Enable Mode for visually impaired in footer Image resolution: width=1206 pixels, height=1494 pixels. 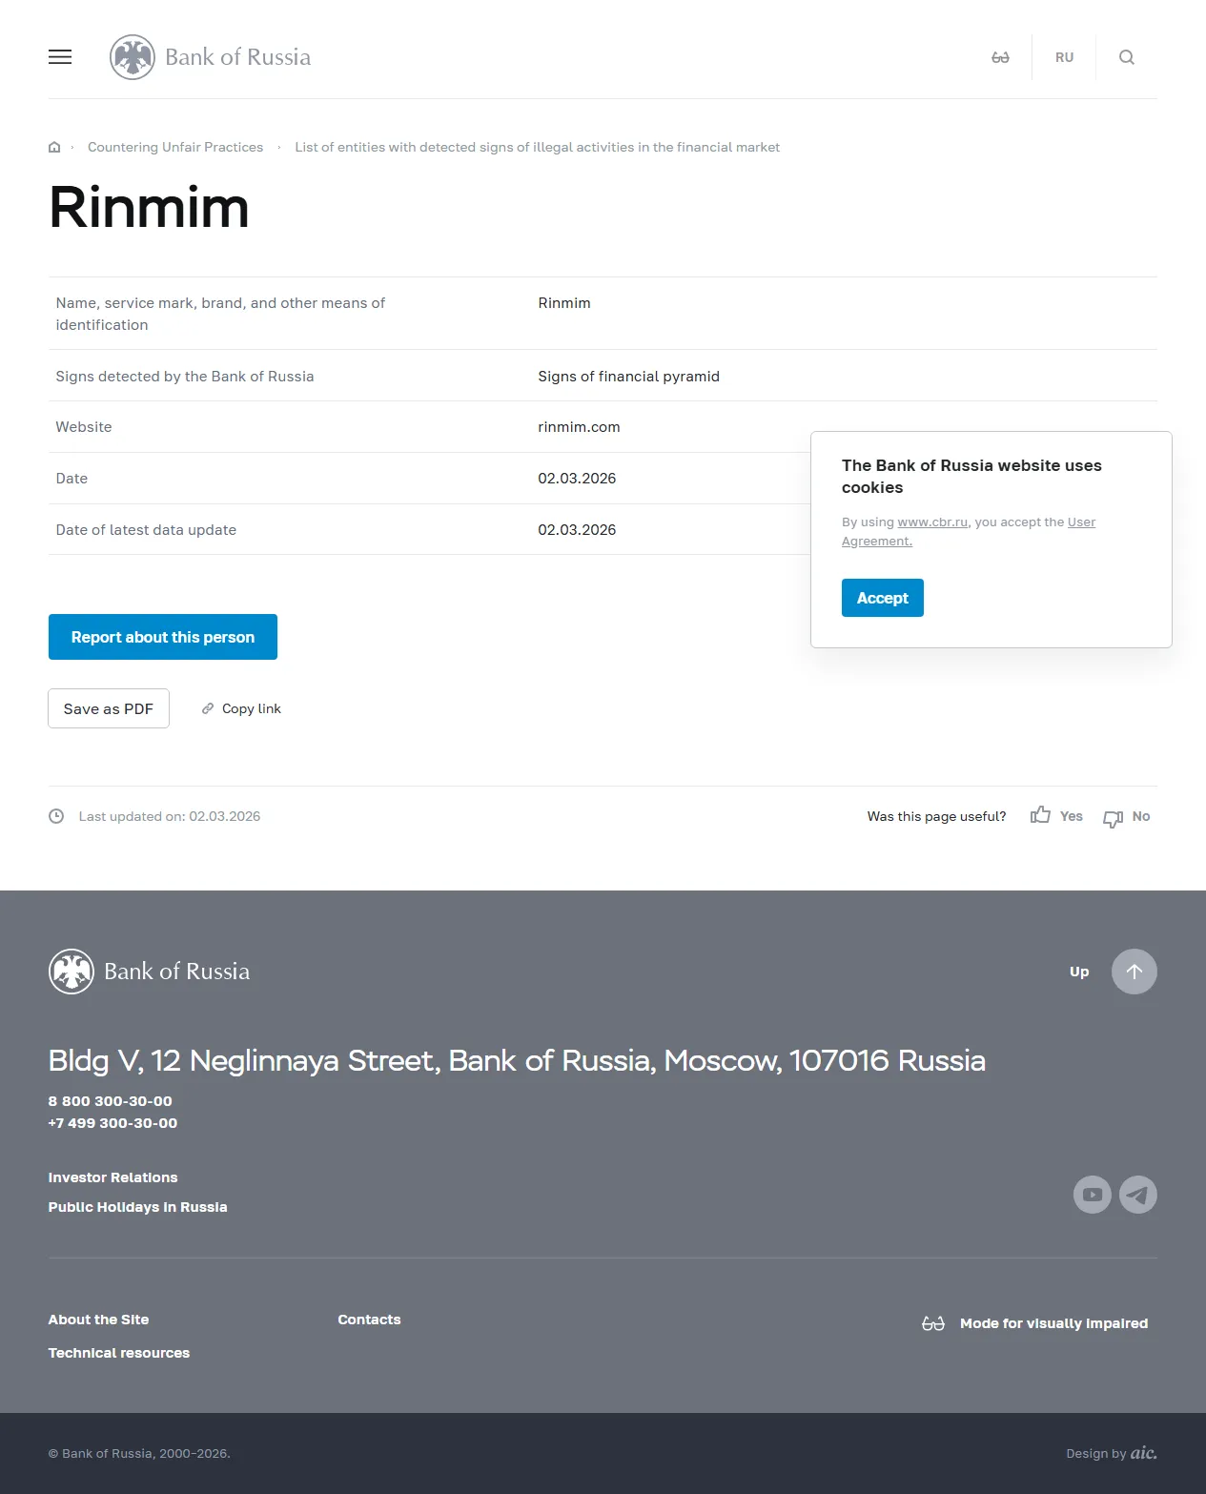[1034, 1323]
